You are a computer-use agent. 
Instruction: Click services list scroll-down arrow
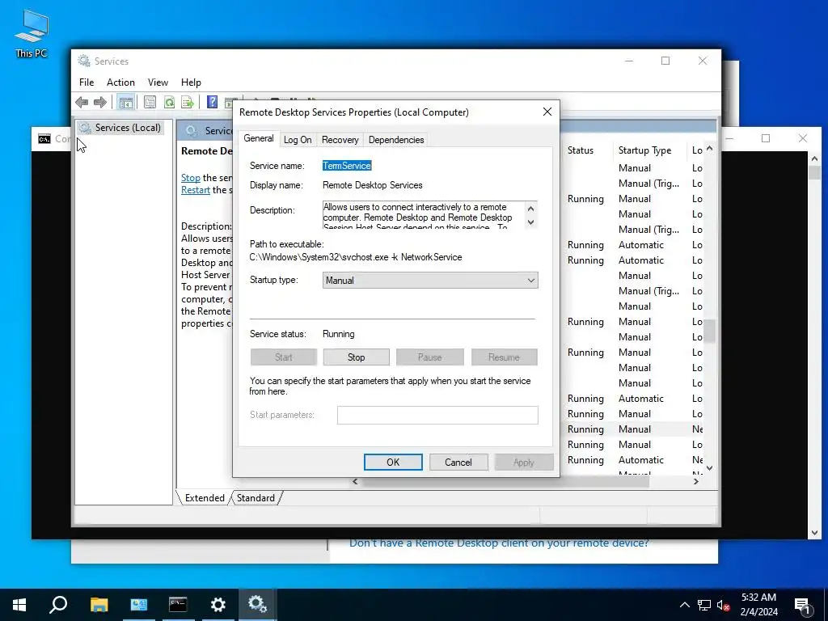pyautogui.click(x=709, y=467)
